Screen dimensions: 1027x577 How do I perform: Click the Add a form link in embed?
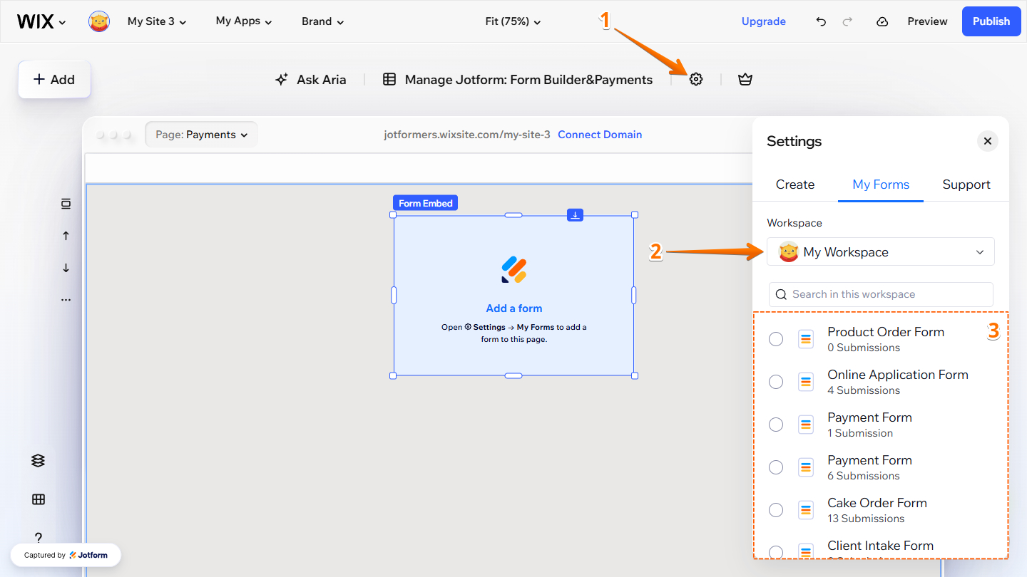coord(514,308)
